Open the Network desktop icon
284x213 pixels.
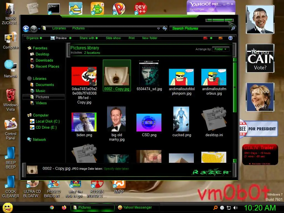pyautogui.click(x=11, y=69)
